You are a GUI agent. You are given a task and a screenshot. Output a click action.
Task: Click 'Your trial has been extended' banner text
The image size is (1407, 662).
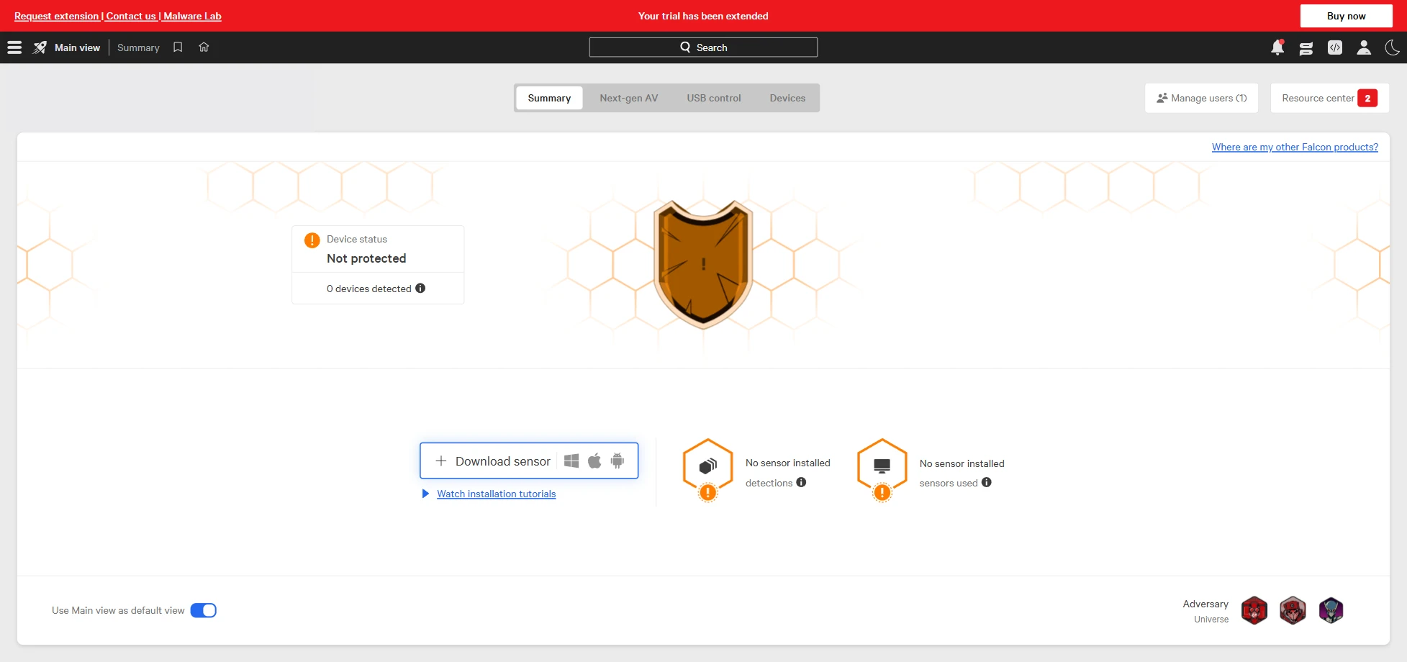click(x=703, y=16)
